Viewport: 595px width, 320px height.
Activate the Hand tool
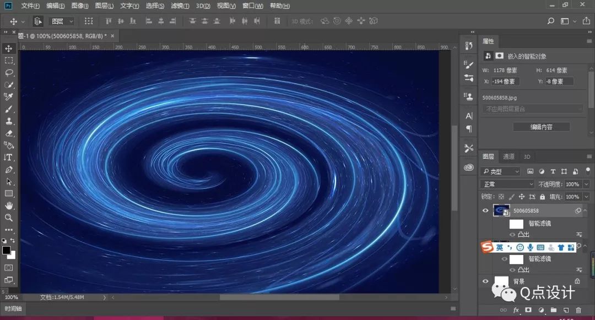[x=9, y=205]
